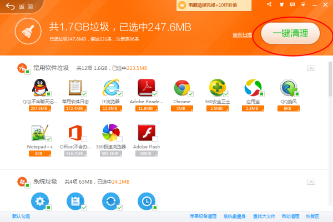
Task: Click the Office icon
Action: tap(75, 133)
